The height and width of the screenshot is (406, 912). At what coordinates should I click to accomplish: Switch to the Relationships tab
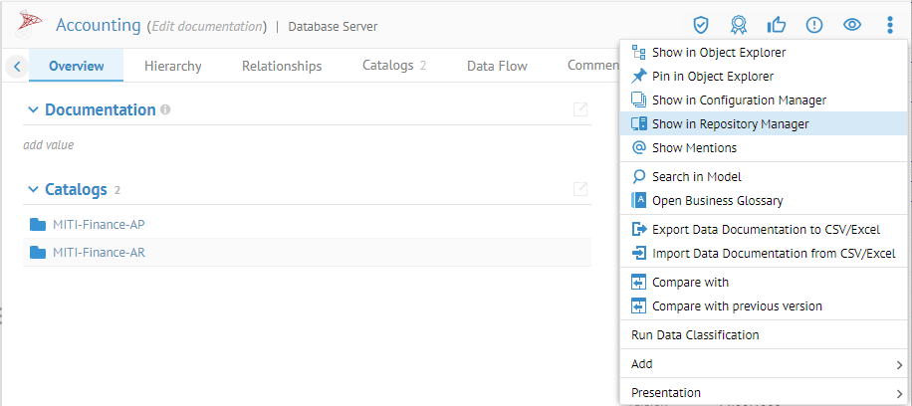282,66
